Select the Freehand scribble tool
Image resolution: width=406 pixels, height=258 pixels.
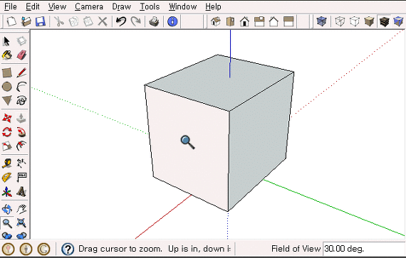pos(21,100)
